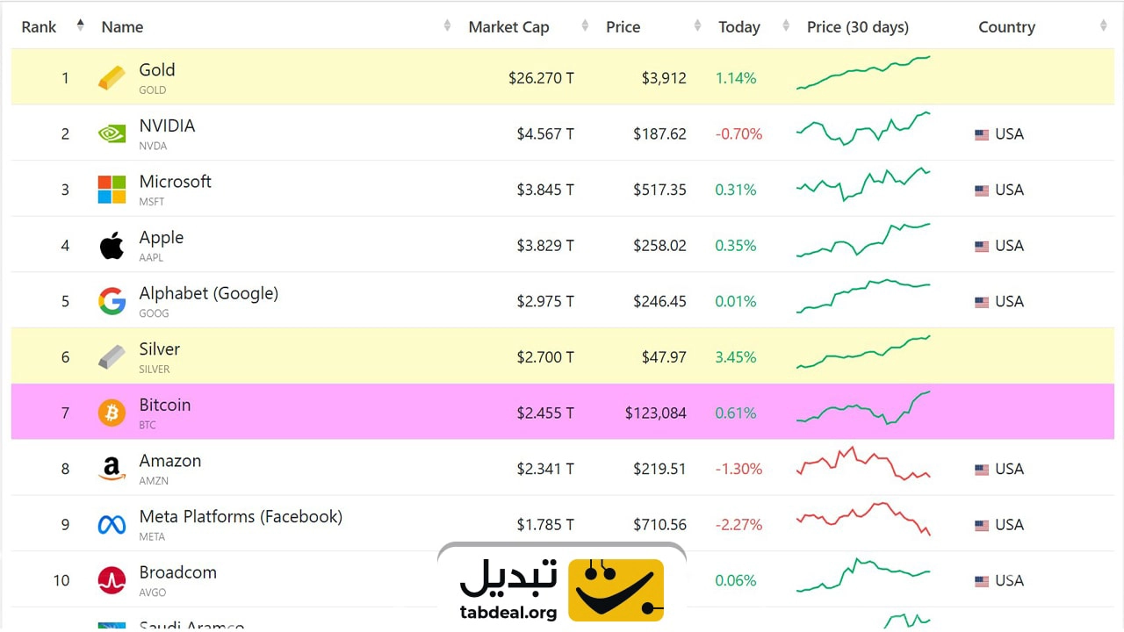Click the NVIDIA 30-day price chart

coord(863,129)
